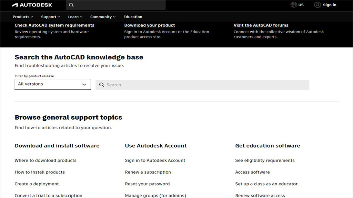This screenshot has width=353, height=198.
Task: Go to the Education menu item
Action: 133,17
